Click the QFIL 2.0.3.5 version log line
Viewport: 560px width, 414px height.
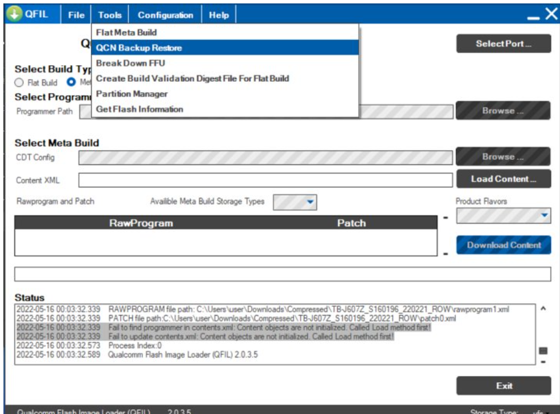137,355
